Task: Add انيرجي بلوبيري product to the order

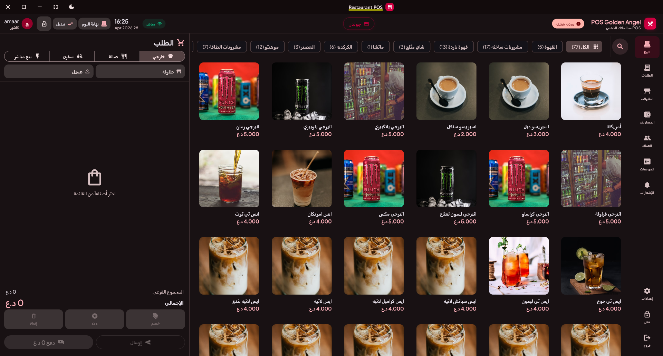Action: coord(302,100)
